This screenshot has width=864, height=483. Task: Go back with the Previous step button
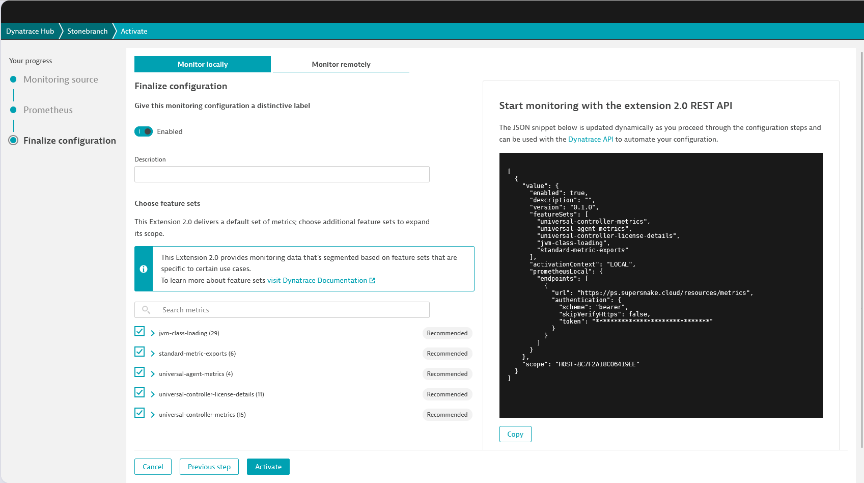pos(209,467)
